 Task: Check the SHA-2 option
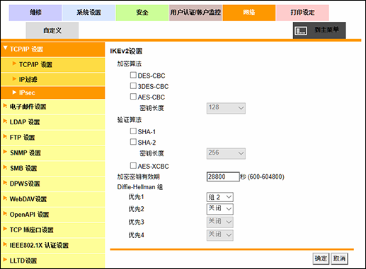pyautogui.click(x=133, y=142)
